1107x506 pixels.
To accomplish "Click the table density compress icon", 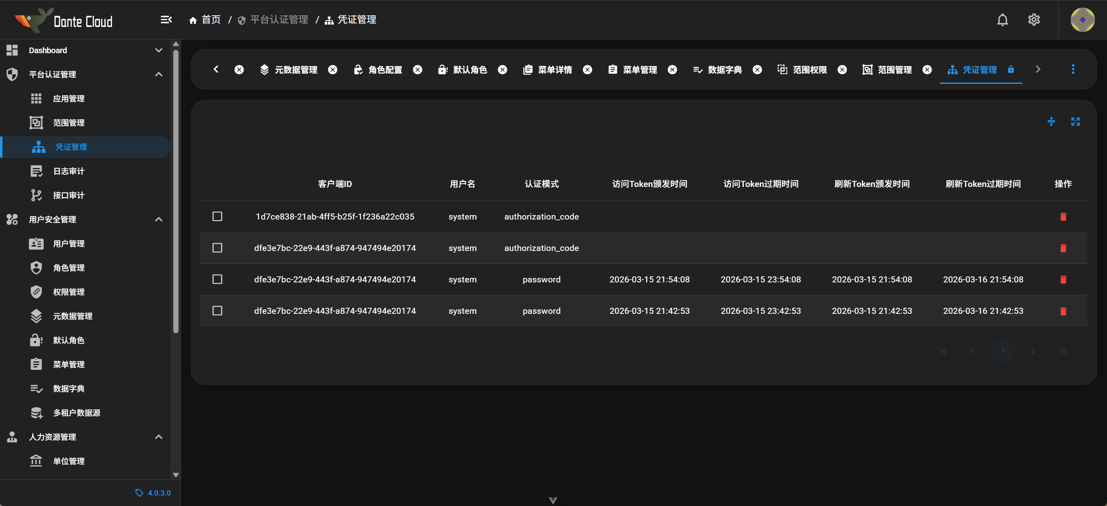I will pos(1051,122).
